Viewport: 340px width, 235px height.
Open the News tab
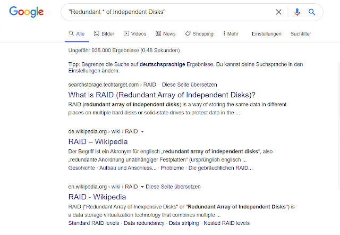[x=166, y=34]
